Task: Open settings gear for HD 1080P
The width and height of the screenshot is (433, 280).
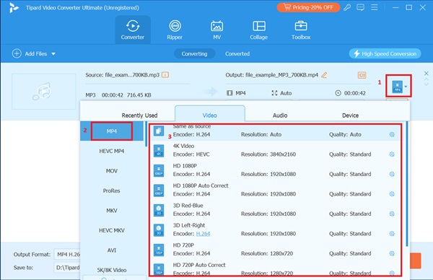Action: tap(392, 174)
